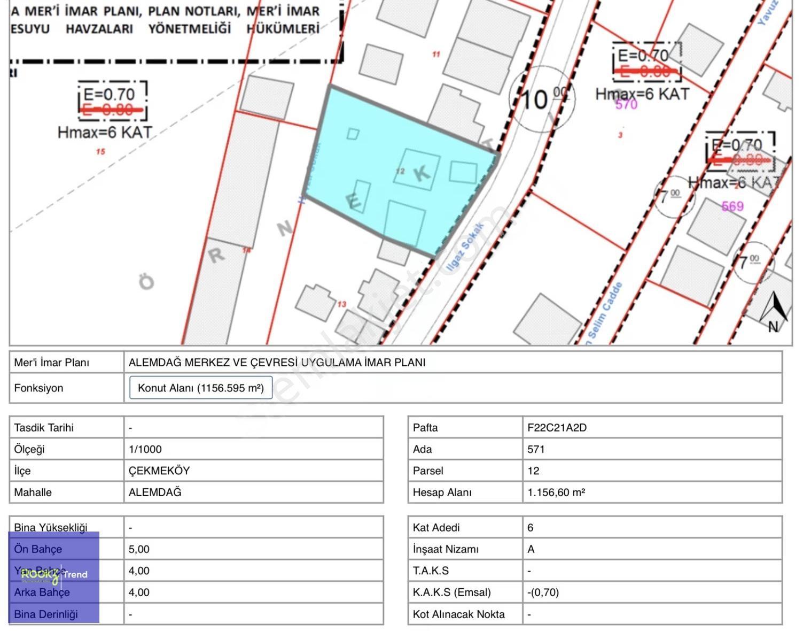The image size is (803, 631).
Task: Click the pink 569 block number
Action: coord(732,206)
